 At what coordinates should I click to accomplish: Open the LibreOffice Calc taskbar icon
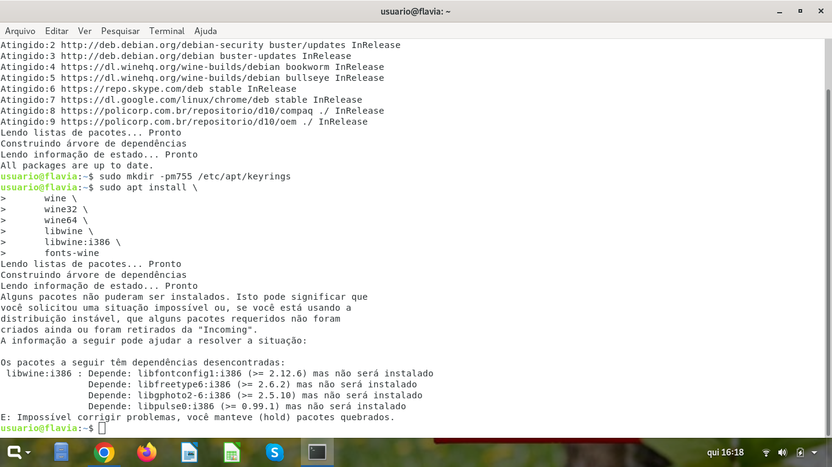pyautogui.click(x=232, y=452)
